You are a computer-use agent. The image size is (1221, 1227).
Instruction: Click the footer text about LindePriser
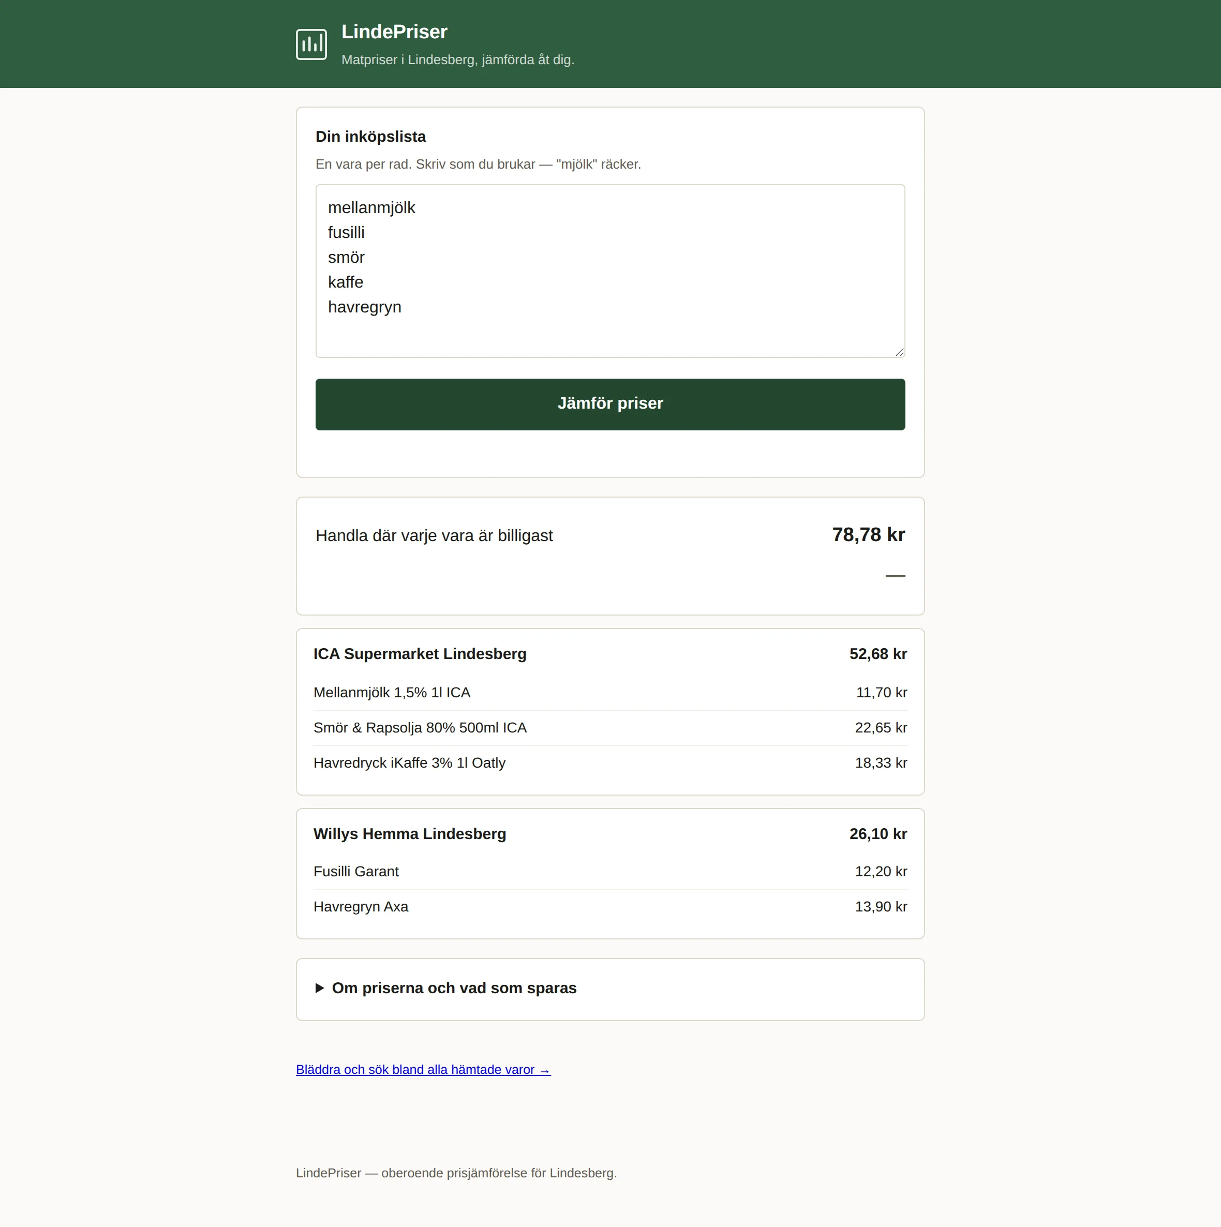coord(456,1173)
